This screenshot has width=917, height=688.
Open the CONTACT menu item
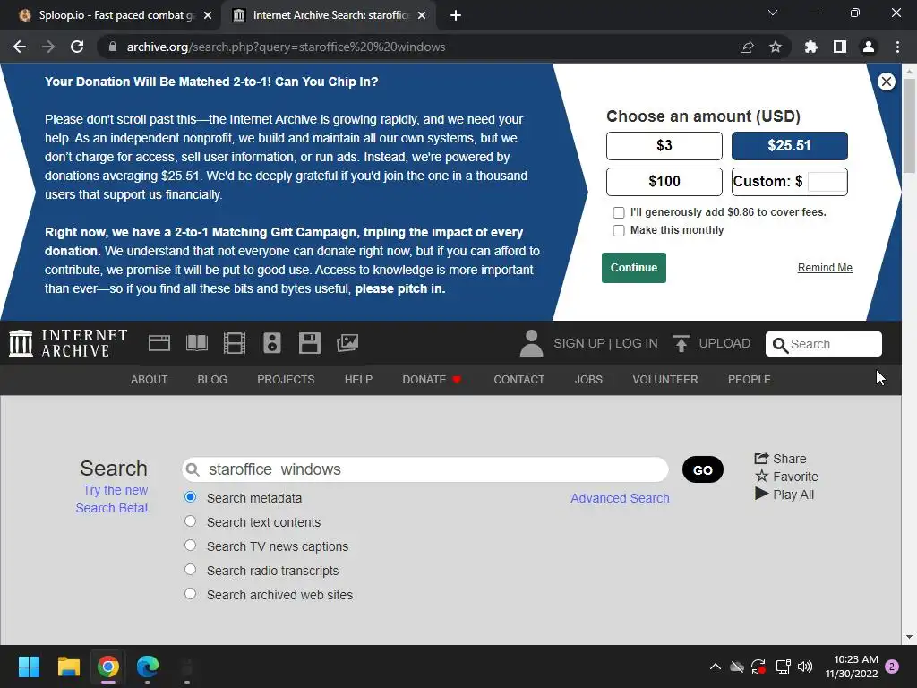tap(518, 380)
